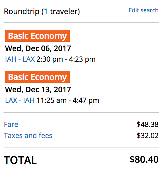Select the IAH code in the Dec 06 route
The width and height of the screenshot is (163, 171).
(x=11, y=59)
